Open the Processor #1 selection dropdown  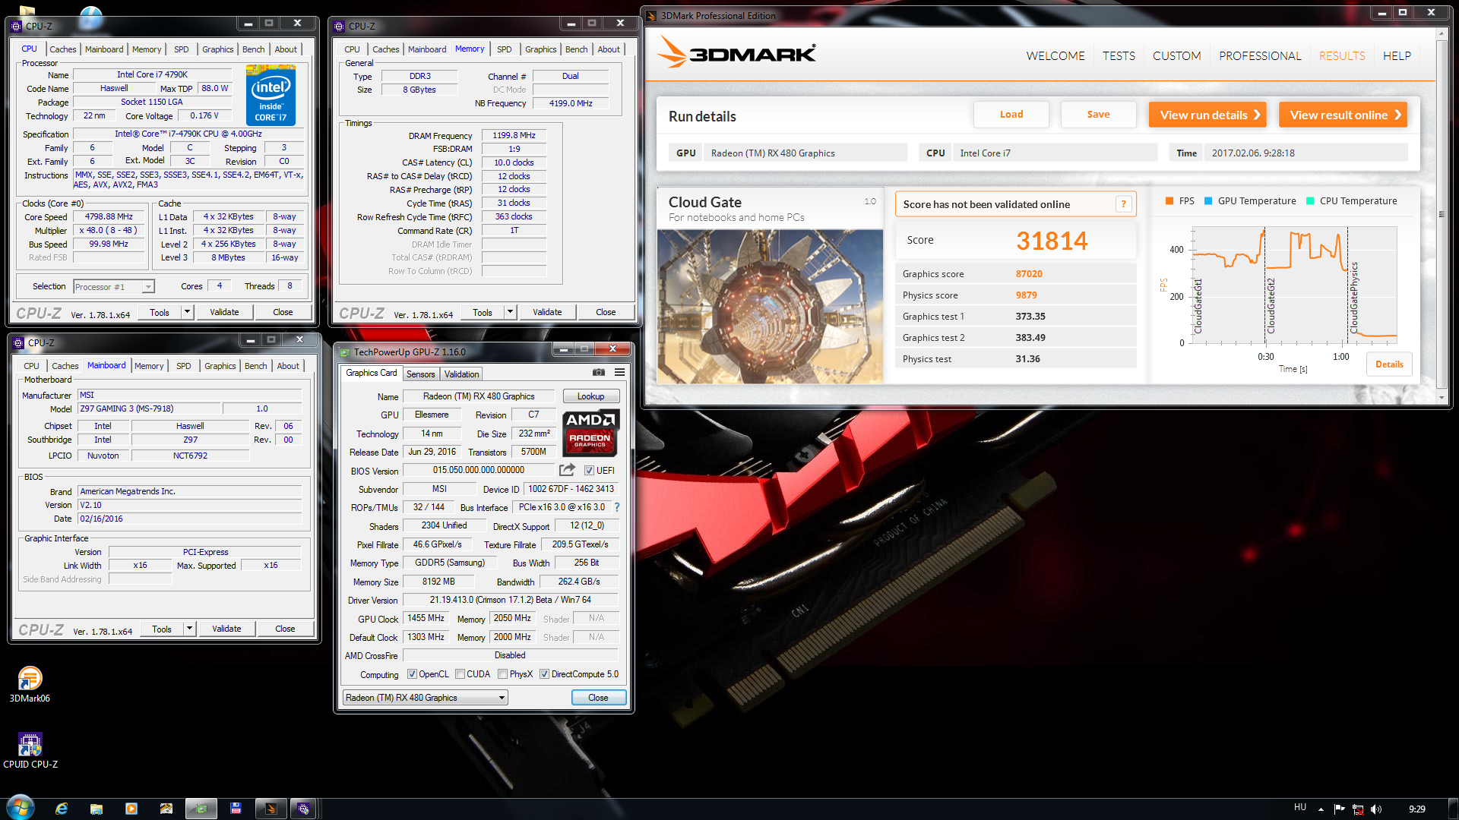(x=114, y=287)
